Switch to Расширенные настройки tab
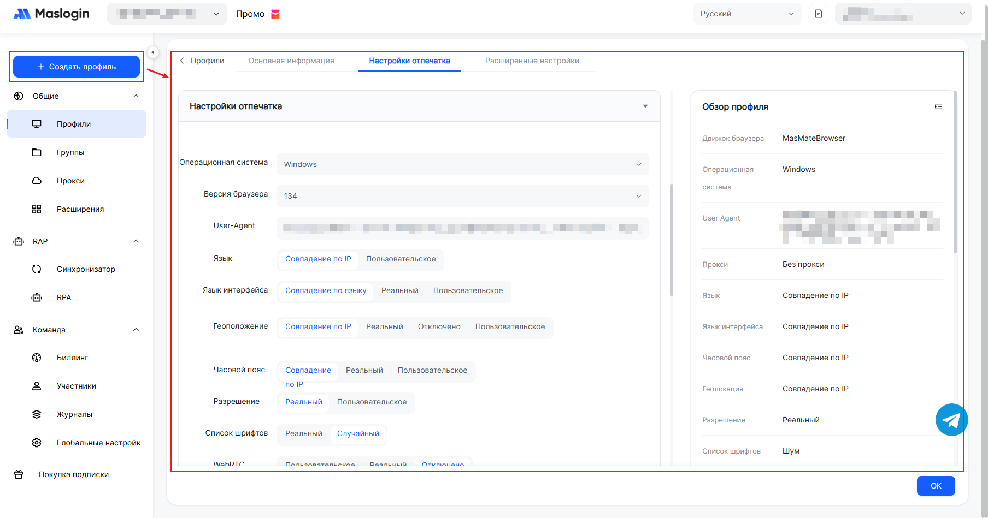This screenshot has height=518, width=988. pyautogui.click(x=532, y=61)
